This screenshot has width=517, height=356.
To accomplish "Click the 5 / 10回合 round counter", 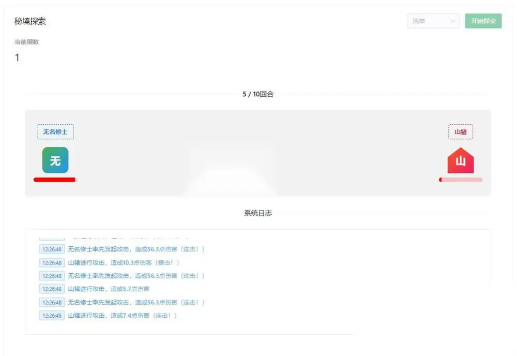I will [x=258, y=94].
